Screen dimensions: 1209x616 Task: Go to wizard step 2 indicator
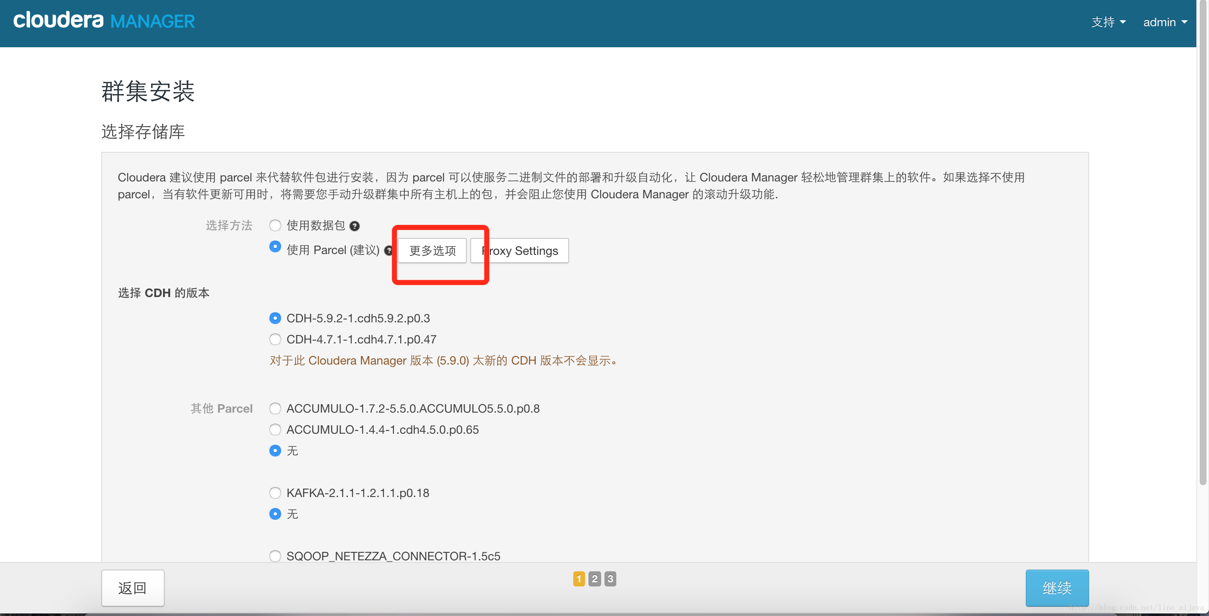coord(595,579)
